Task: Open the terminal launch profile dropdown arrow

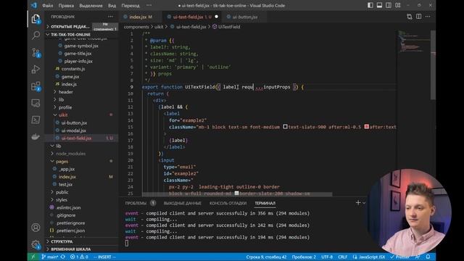Action: pyautogui.click(x=364, y=203)
